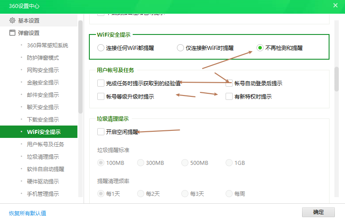Image resolution: width=345 pixels, height=221 pixels.
Task: Set cleanup frequency to 每周
Action: 229,194
